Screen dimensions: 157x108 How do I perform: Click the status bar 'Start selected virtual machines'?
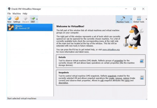(x=22, y=99)
